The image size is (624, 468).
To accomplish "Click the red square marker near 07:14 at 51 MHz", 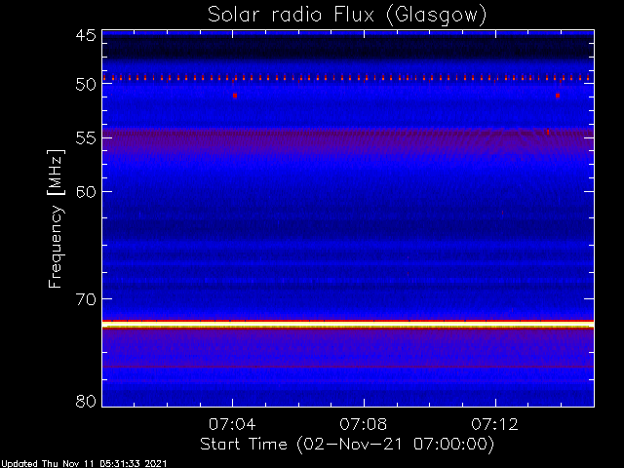I will (x=558, y=96).
